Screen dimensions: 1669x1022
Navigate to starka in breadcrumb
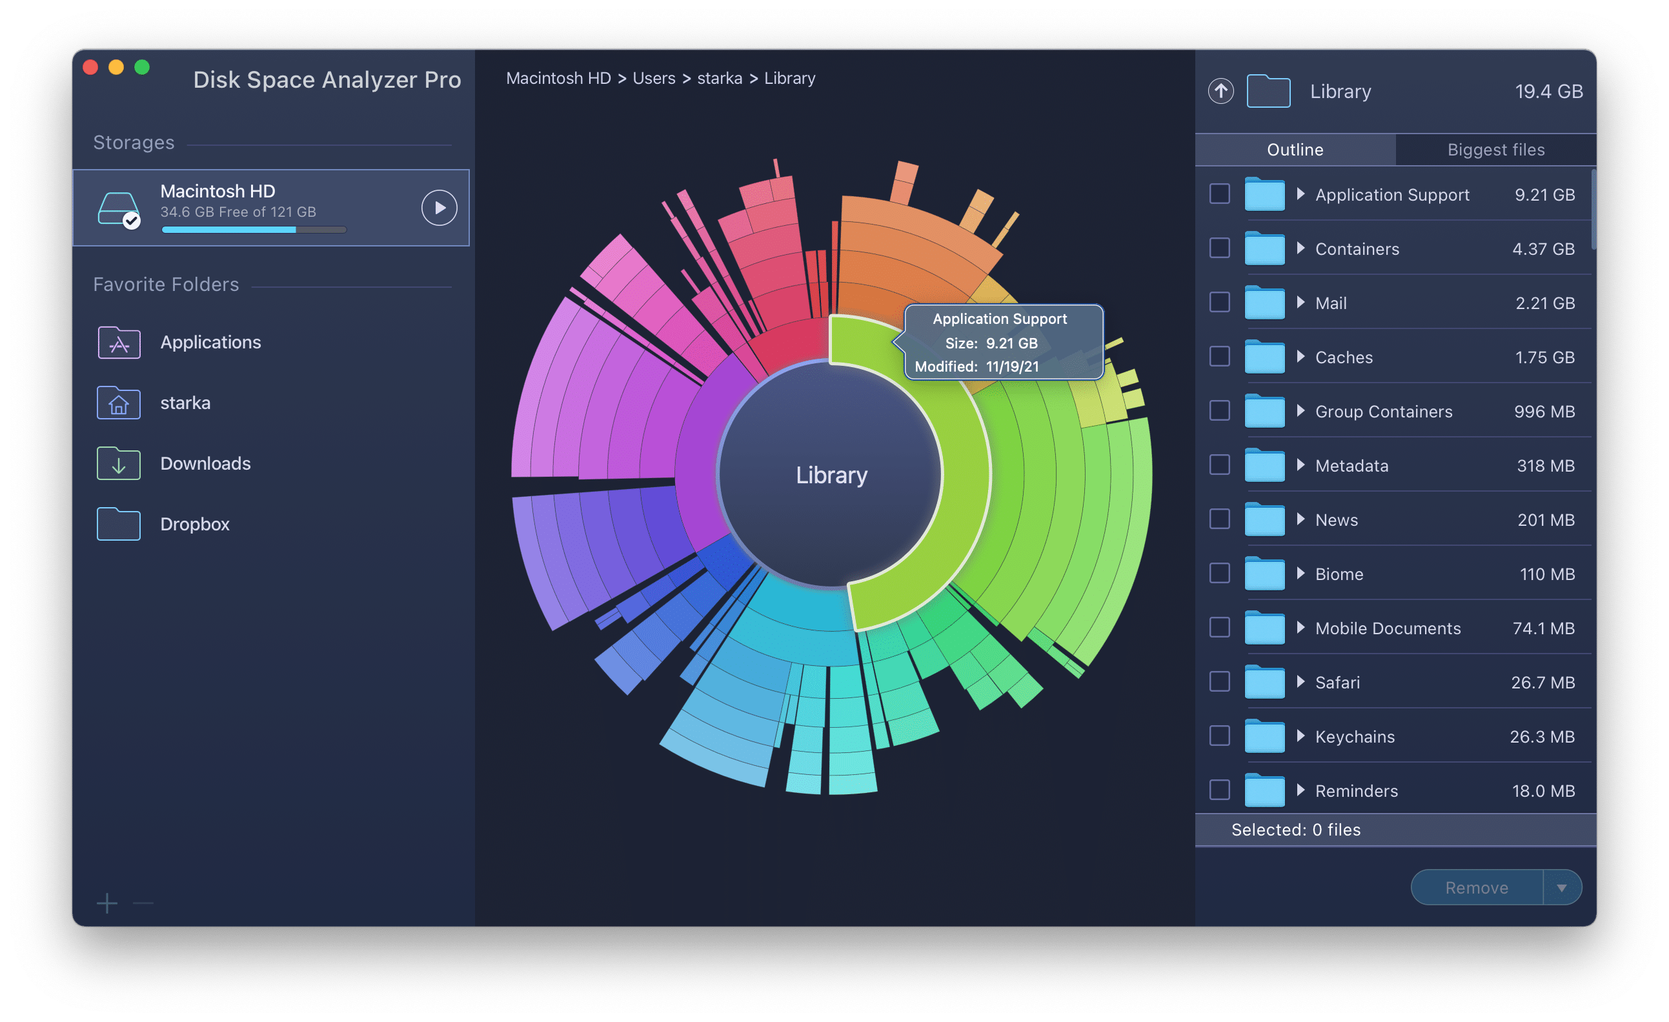pos(720,79)
